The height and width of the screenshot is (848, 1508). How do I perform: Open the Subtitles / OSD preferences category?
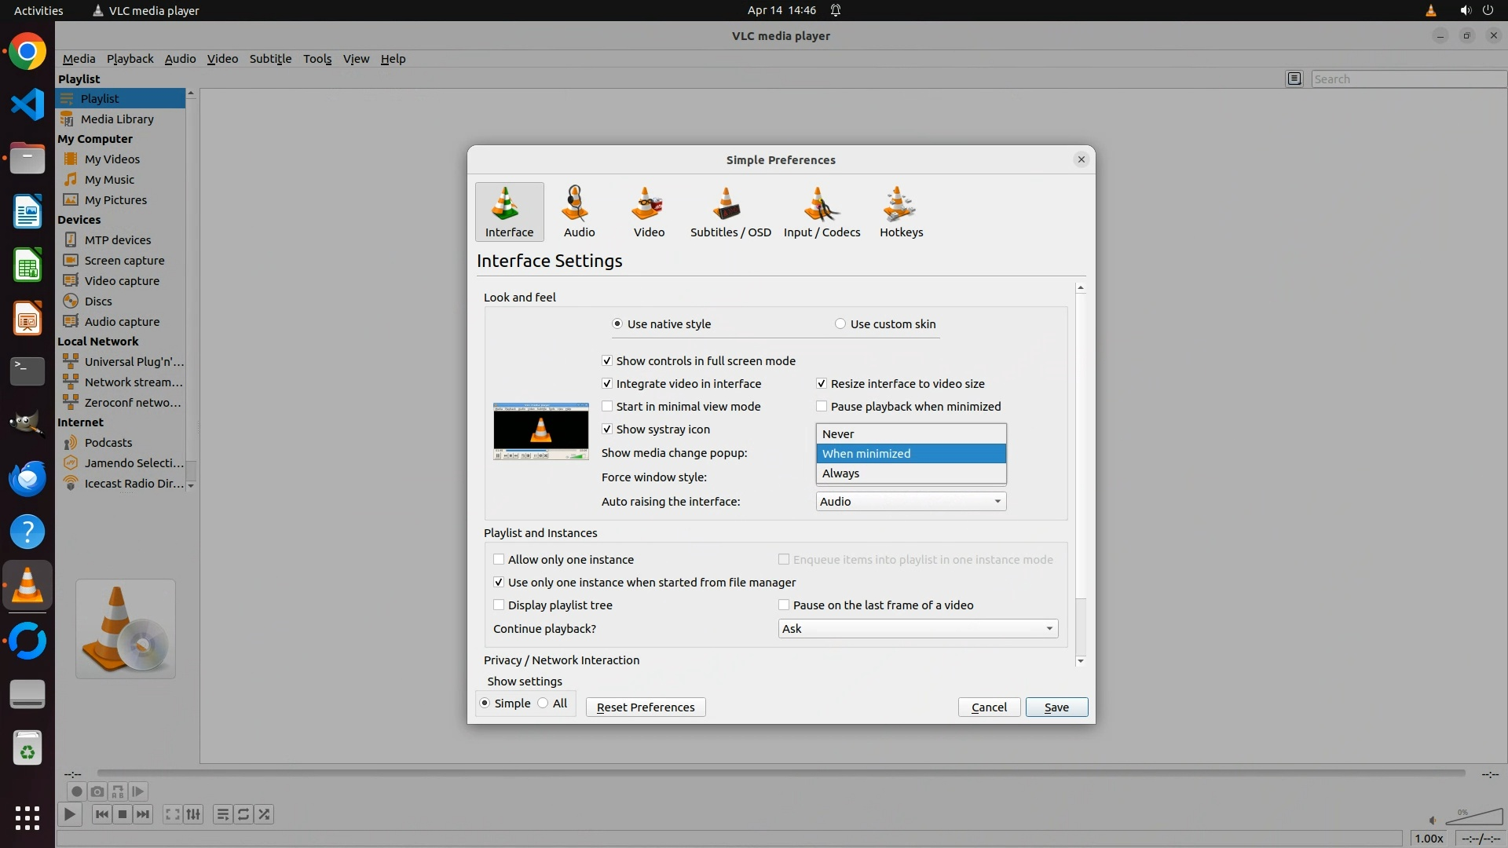(730, 212)
